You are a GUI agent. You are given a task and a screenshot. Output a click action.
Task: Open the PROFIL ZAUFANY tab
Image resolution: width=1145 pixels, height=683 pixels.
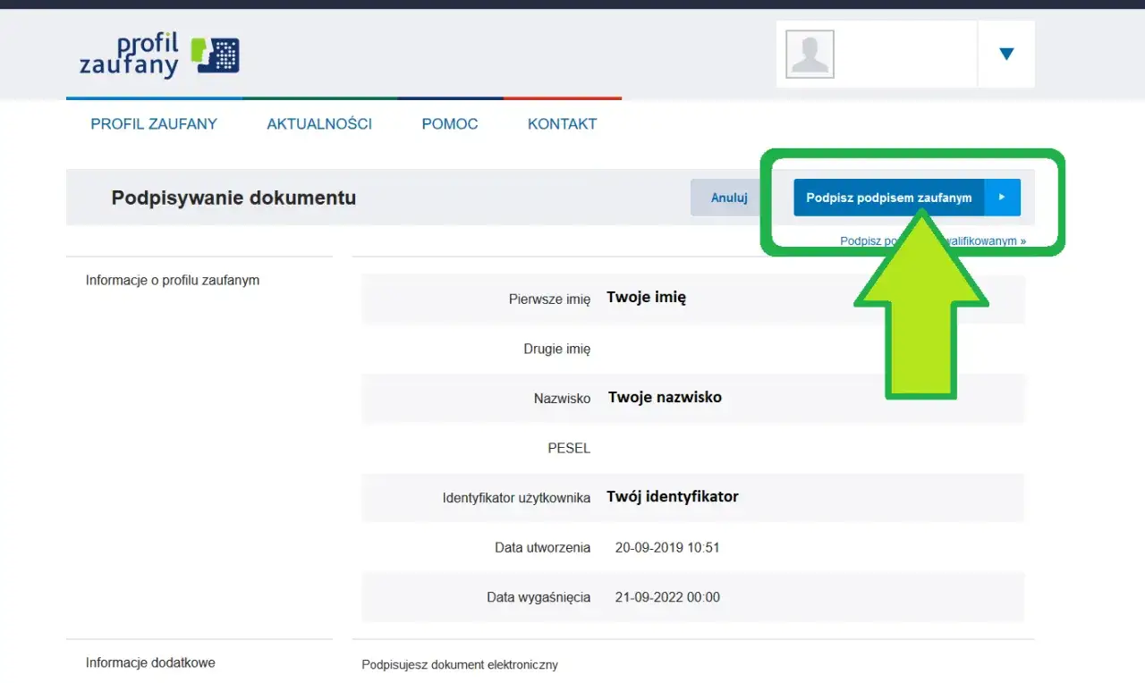coord(153,124)
